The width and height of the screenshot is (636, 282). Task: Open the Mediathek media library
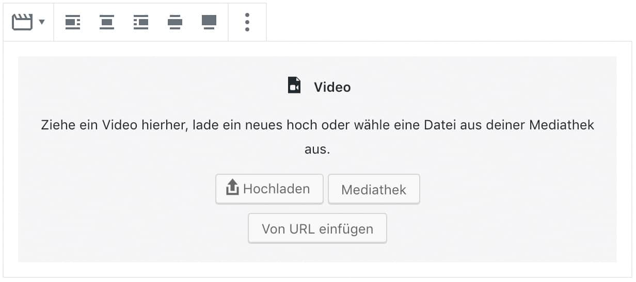point(374,189)
